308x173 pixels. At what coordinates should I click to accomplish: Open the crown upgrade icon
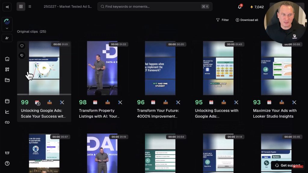7,153
